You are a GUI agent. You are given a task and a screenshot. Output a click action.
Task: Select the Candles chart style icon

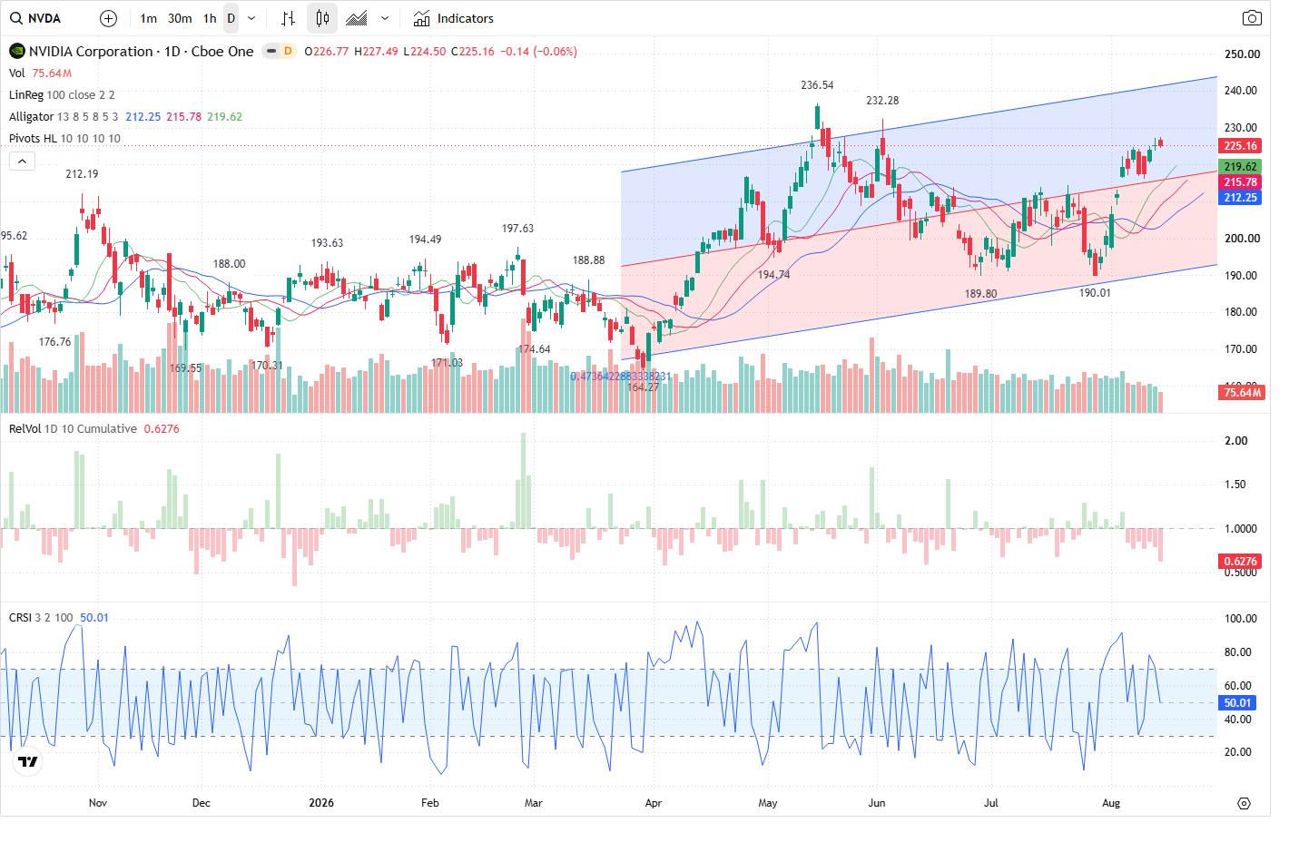[322, 18]
